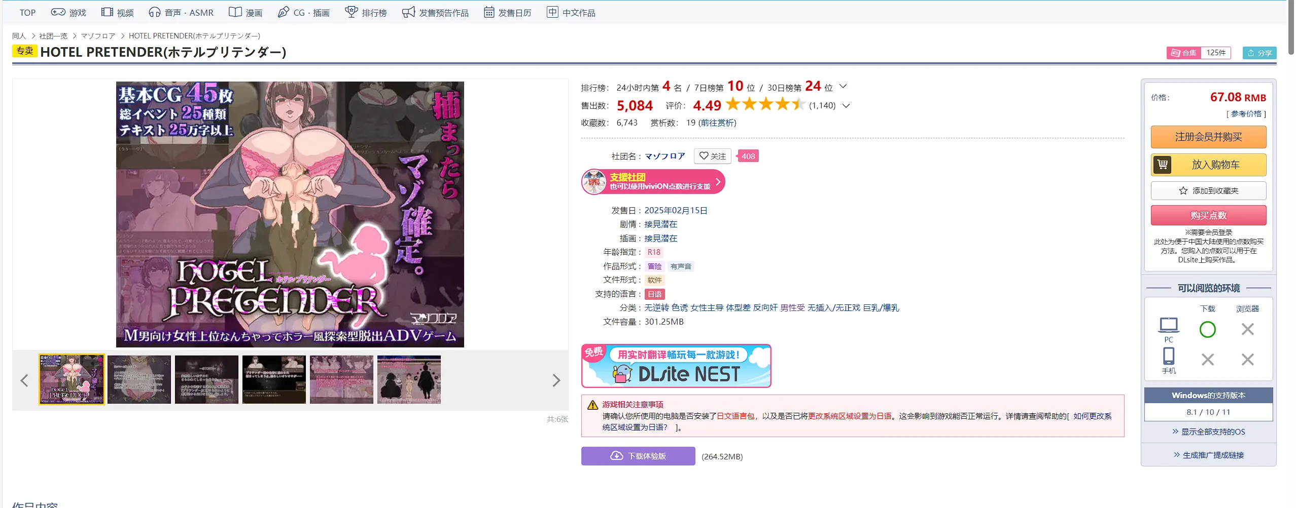
Task: Select the second preview thumbnail
Action: coord(139,380)
